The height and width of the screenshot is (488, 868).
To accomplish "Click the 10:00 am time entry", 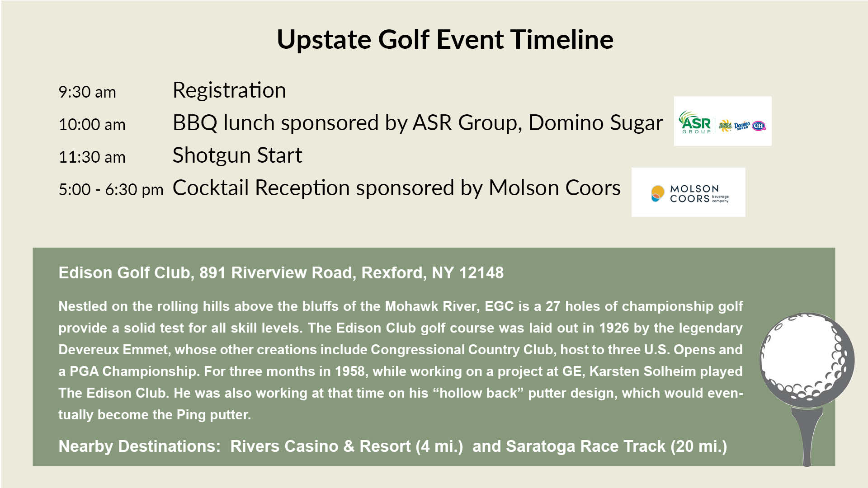I will click(92, 125).
